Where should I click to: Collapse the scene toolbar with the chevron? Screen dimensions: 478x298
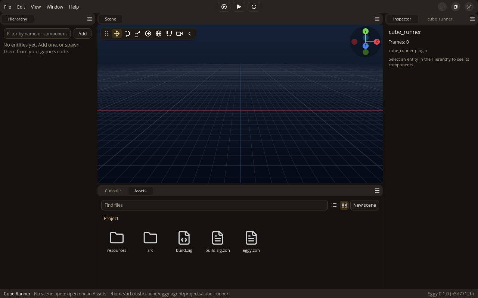coord(190,34)
